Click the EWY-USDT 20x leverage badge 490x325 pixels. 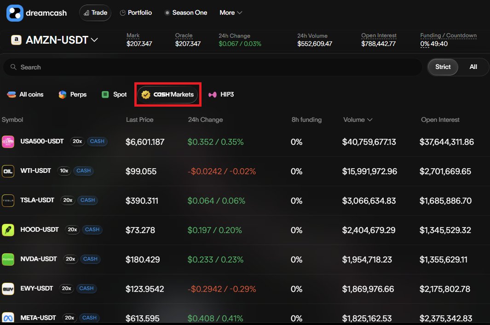tap(66, 288)
